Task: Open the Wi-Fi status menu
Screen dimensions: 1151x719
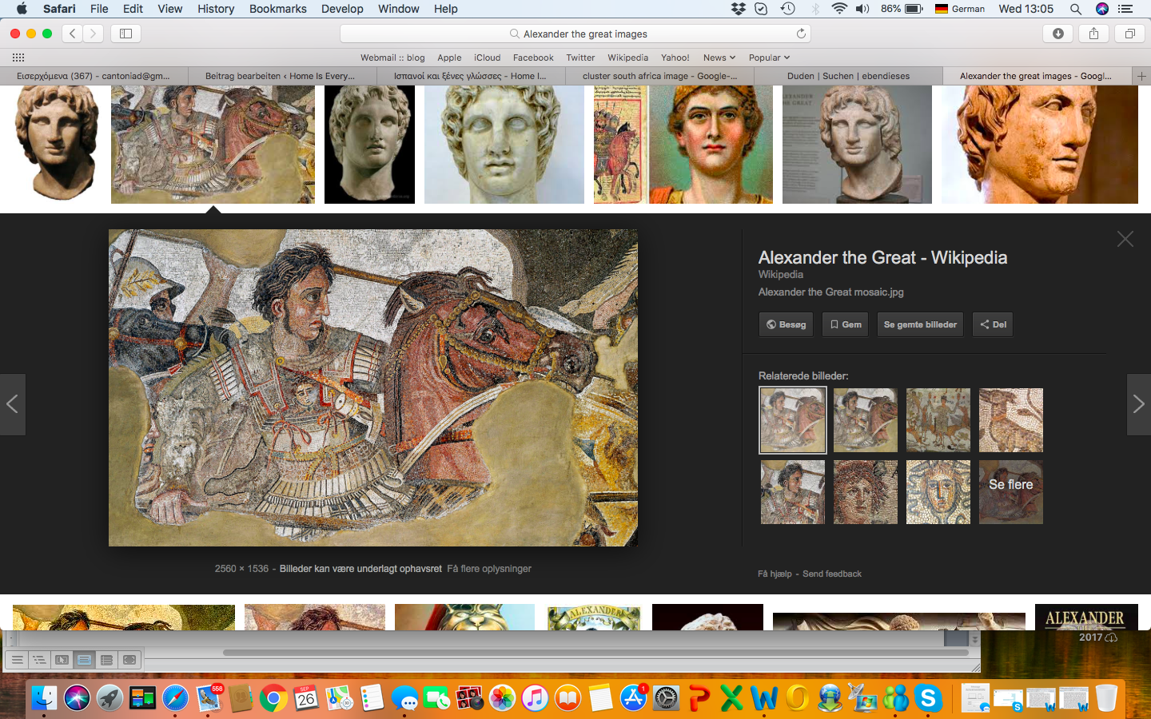Action: (x=839, y=9)
